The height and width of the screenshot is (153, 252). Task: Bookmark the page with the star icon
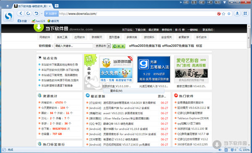223,14
